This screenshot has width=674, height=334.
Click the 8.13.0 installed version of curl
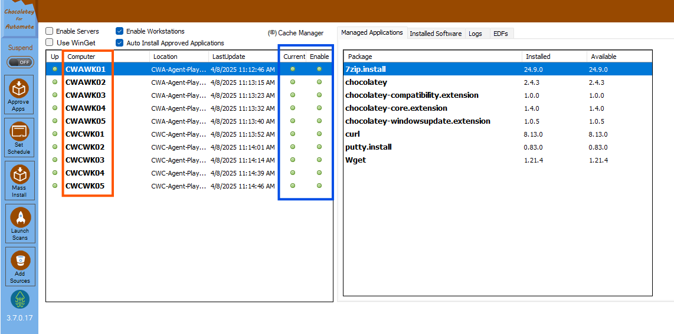(533, 134)
